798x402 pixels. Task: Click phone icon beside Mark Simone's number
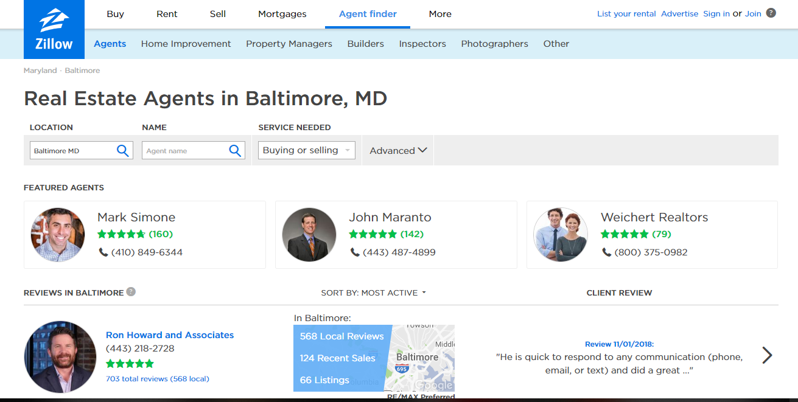[x=103, y=252]
